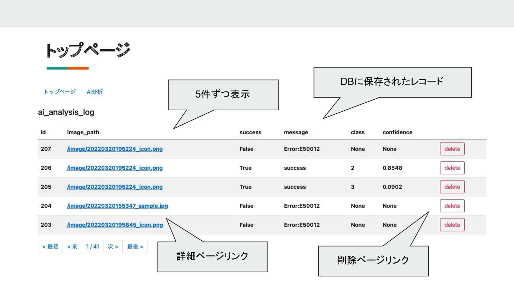
Task: Click Error:E50012 message in row 204
Action: pyautogui.click(x=302, y=206)
